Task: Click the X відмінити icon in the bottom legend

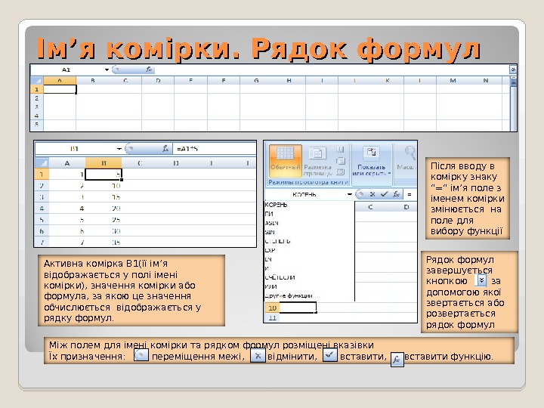Action: [x=258, y=356]
